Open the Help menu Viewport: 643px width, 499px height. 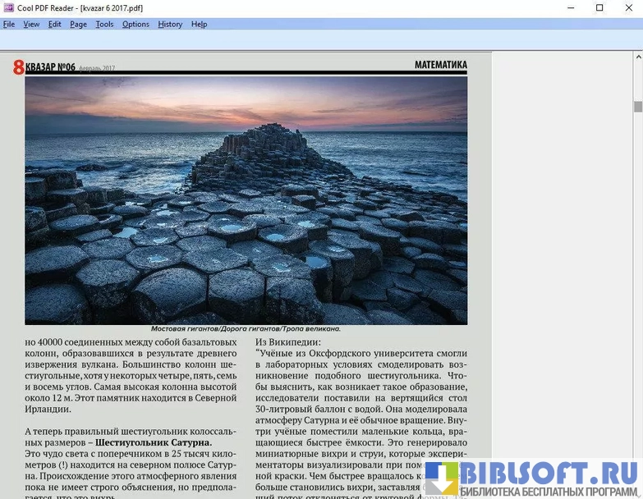199,24
